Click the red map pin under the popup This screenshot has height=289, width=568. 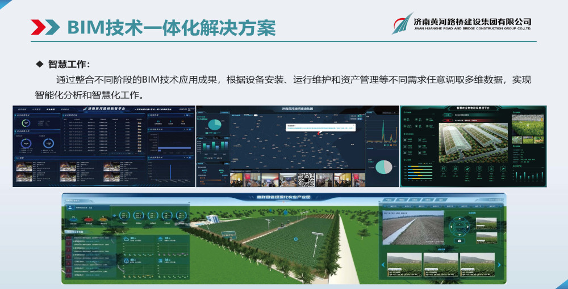319,134
